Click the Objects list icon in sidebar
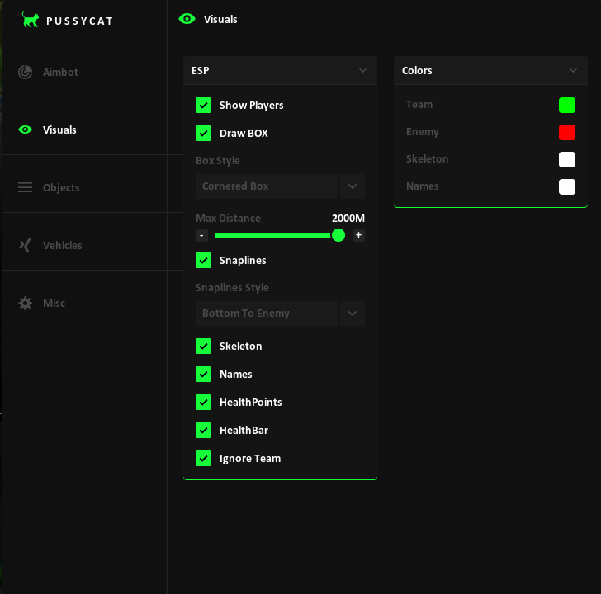The image size is (601, 594). tap(26, 187)
